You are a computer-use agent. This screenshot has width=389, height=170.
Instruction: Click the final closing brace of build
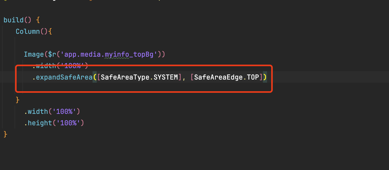[x=5, y=134]
